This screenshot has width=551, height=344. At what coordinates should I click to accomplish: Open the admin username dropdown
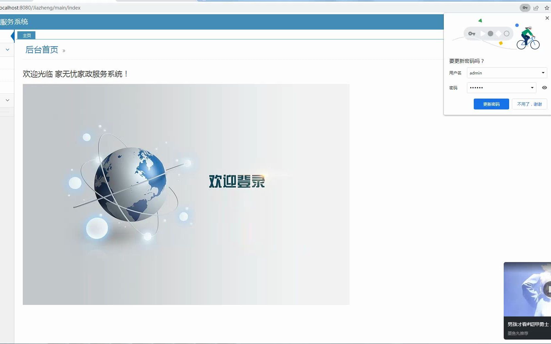point(542,73)
